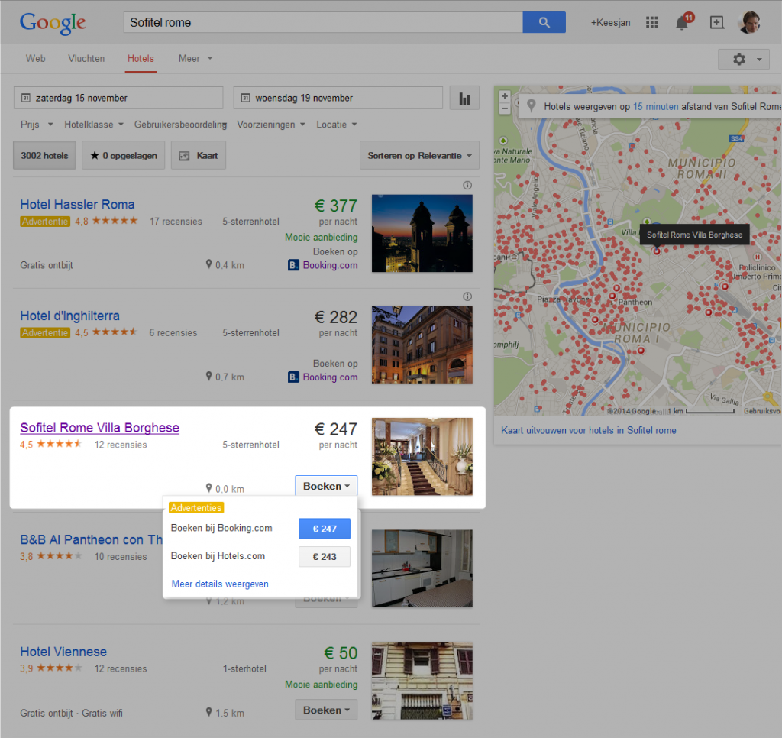Click Booking.com logo under Hotel Hassler Roma

point(293,265)
